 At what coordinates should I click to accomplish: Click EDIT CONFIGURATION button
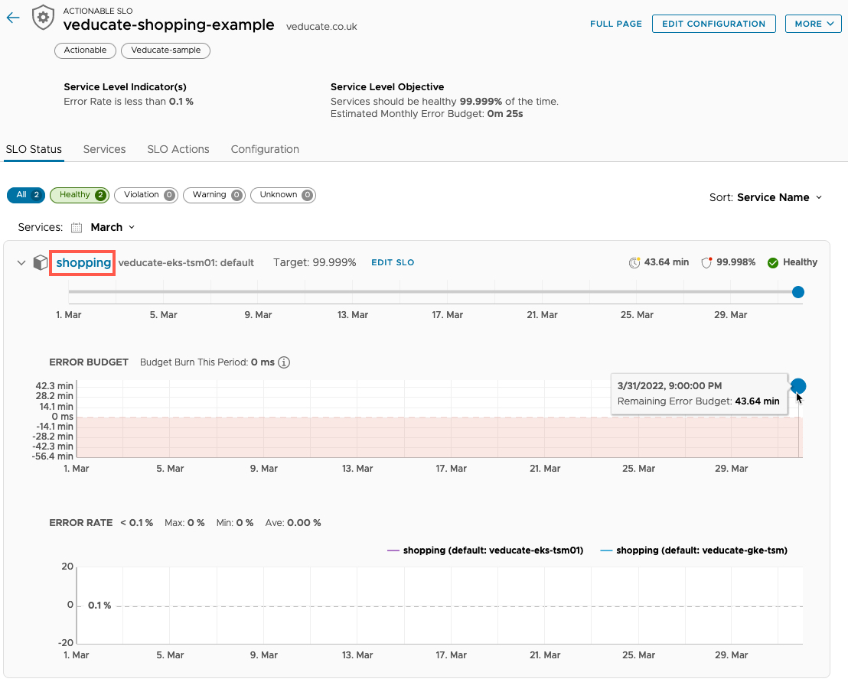[714, 24]
